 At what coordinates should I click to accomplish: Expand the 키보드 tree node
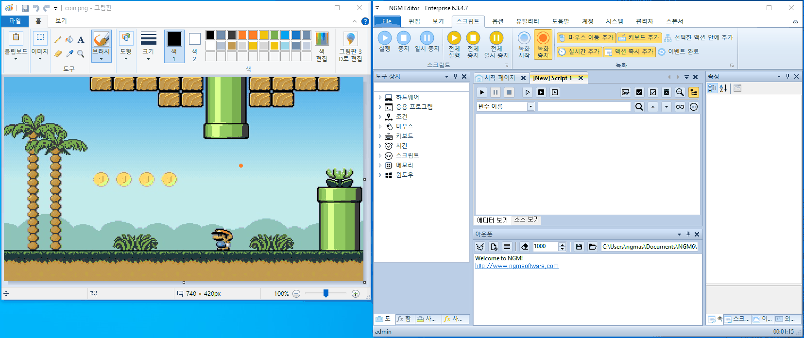point(380,136)
